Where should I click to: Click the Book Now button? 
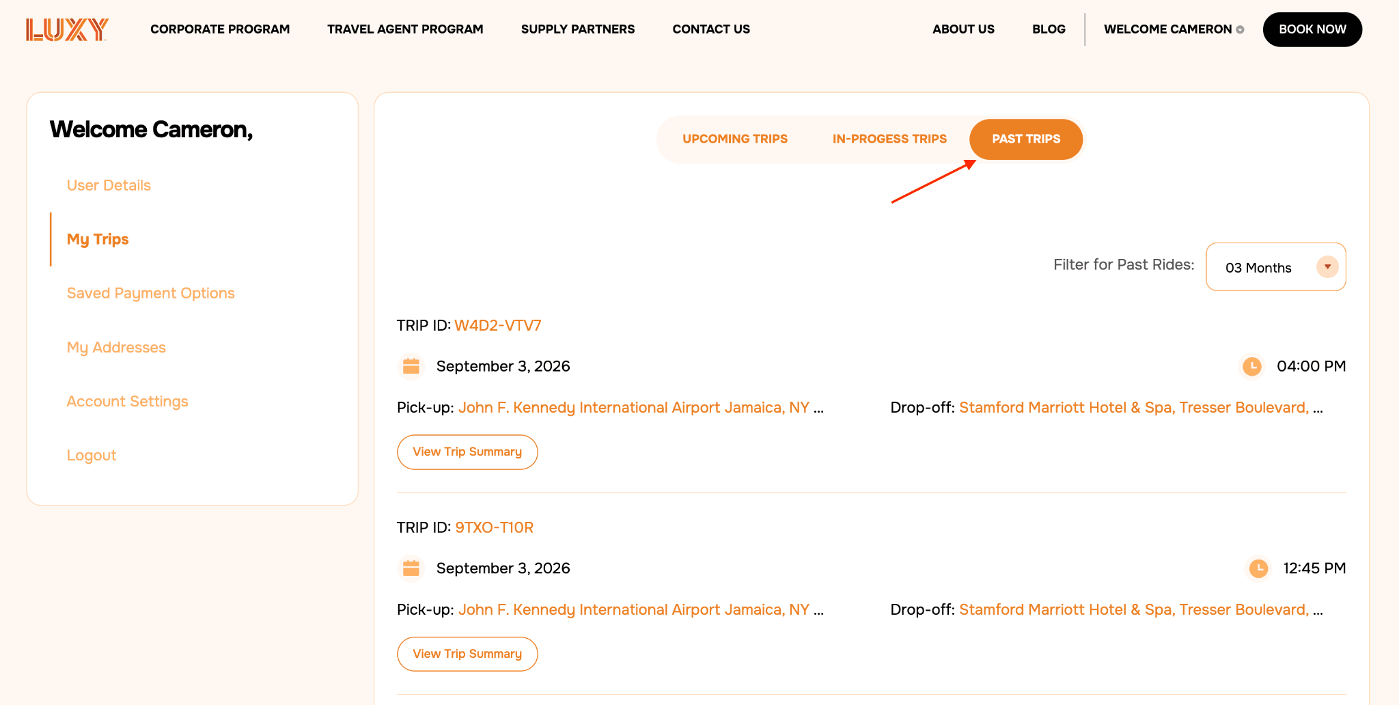[x=1312, y=29]
